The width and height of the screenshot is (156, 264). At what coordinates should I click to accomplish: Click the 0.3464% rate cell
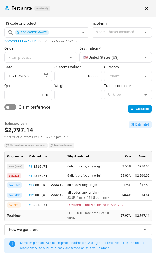point(125,195)
